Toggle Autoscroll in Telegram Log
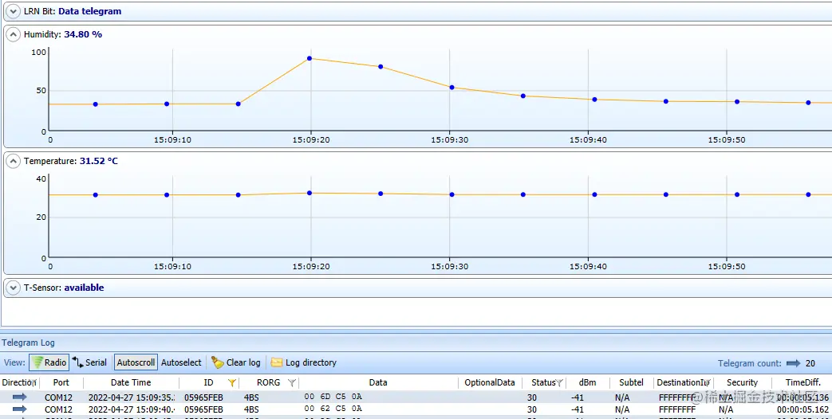 tap(136, 362)
